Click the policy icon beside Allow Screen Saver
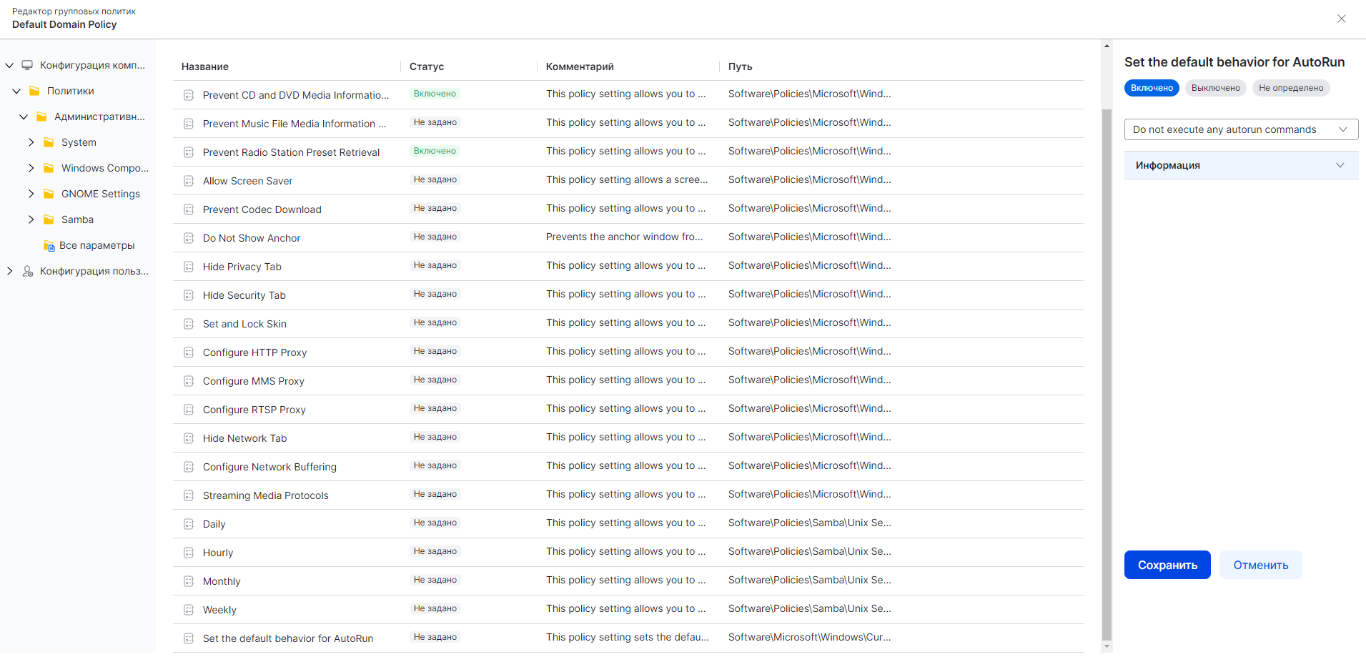Image resolution: width=1366 pixels, height=657 pixels. click(189, 181)
